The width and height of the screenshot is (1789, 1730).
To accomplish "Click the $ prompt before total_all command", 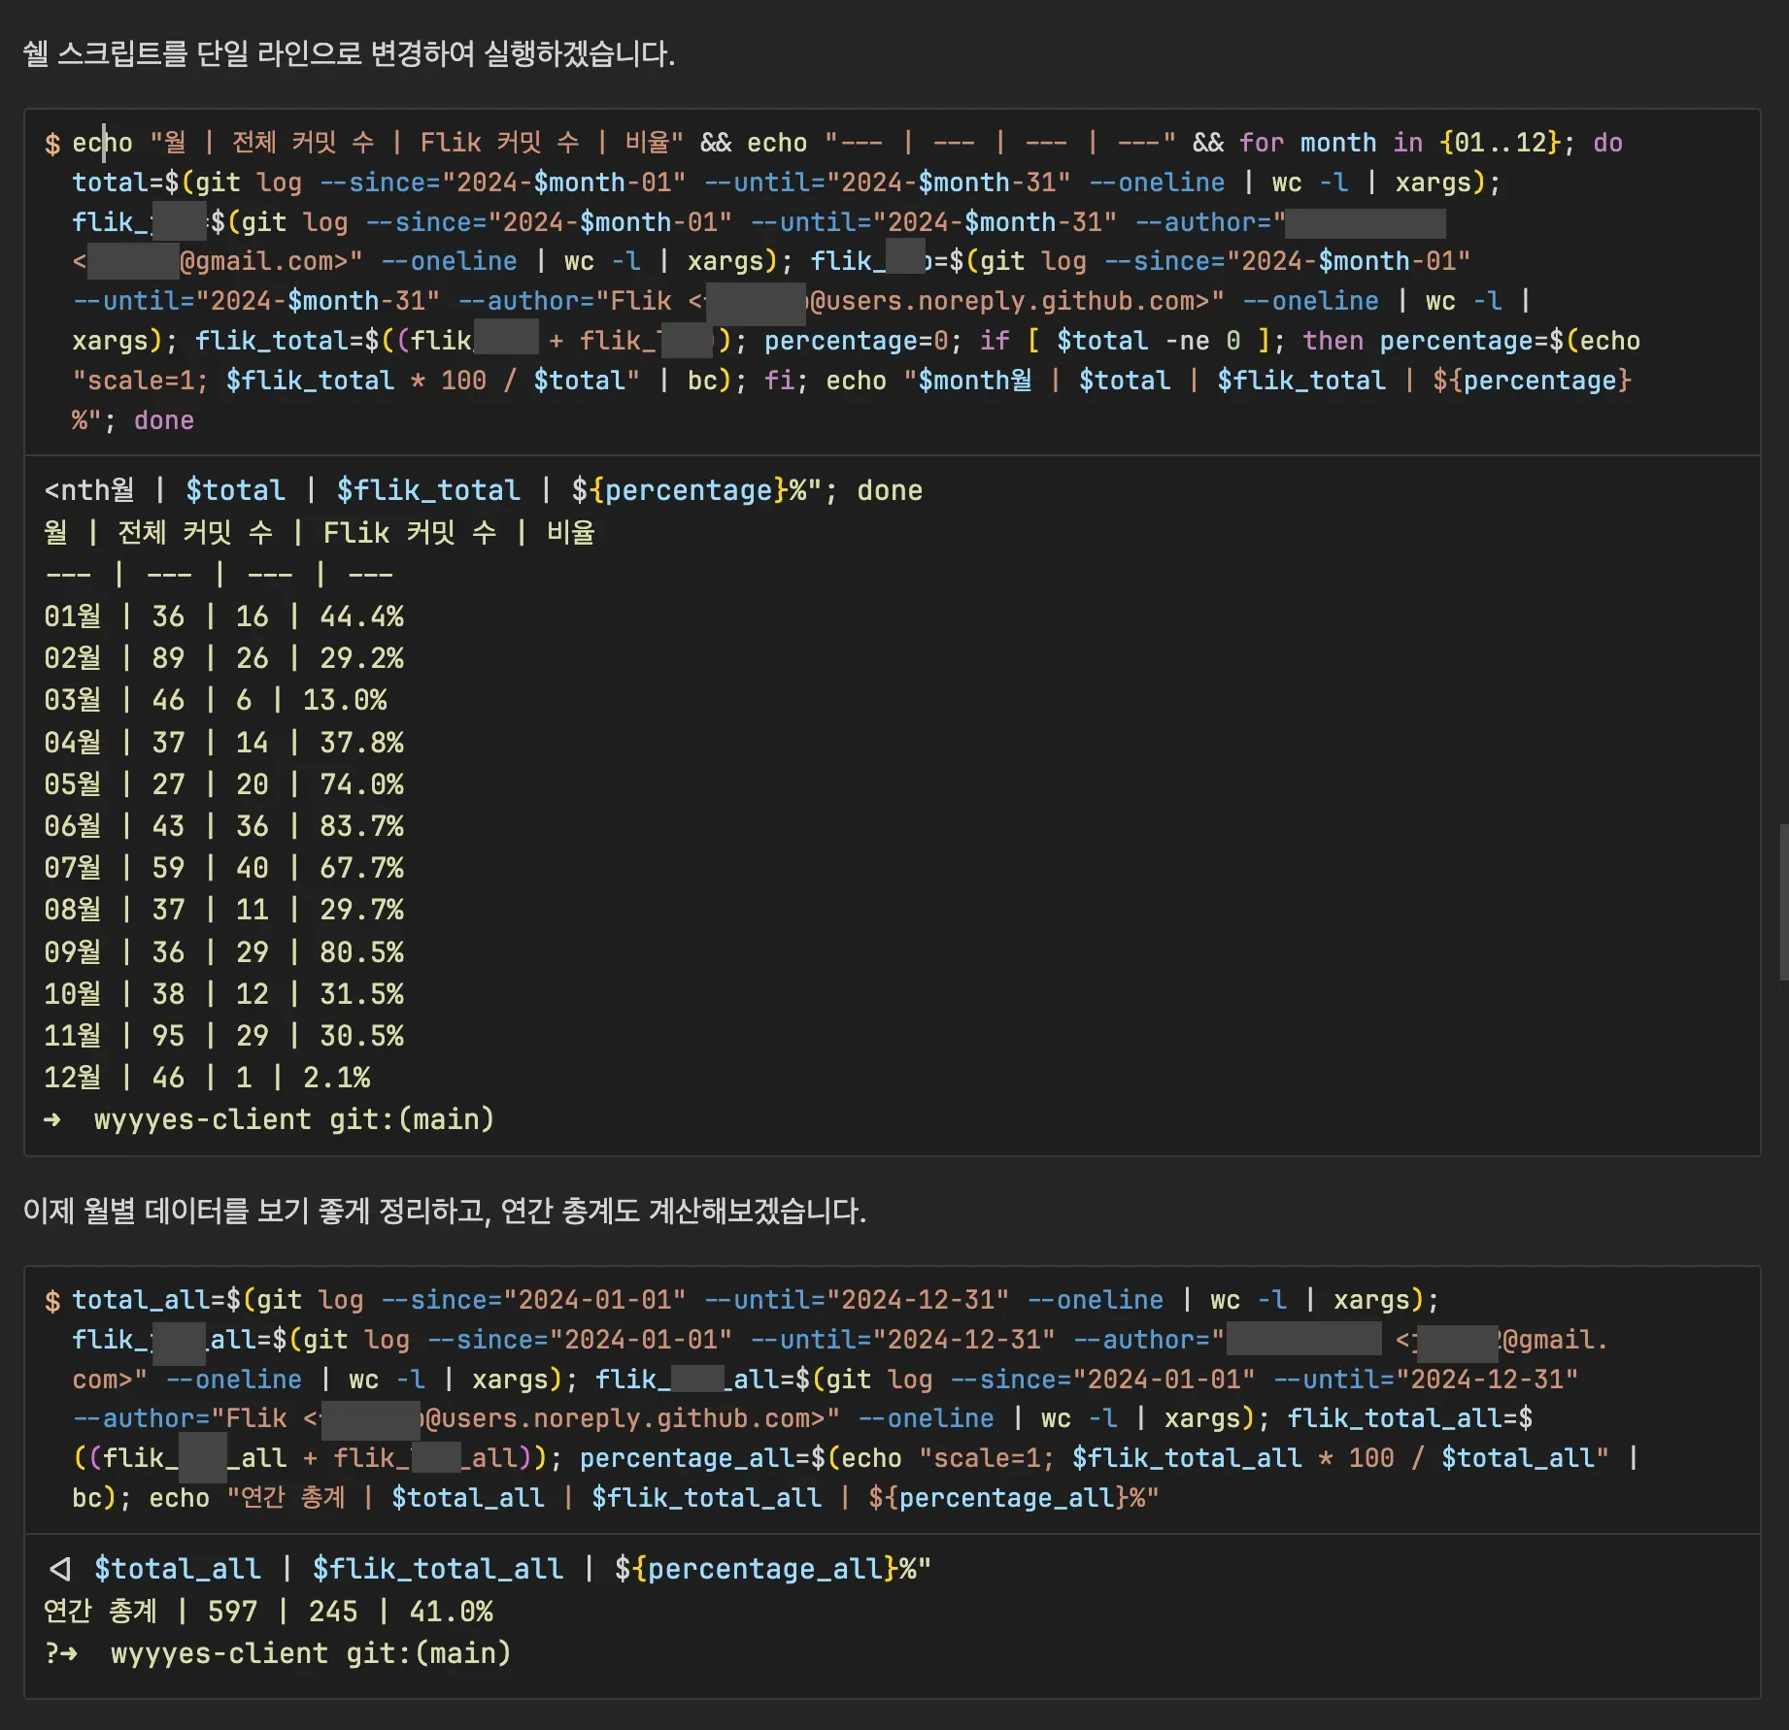I will 52,1300.
